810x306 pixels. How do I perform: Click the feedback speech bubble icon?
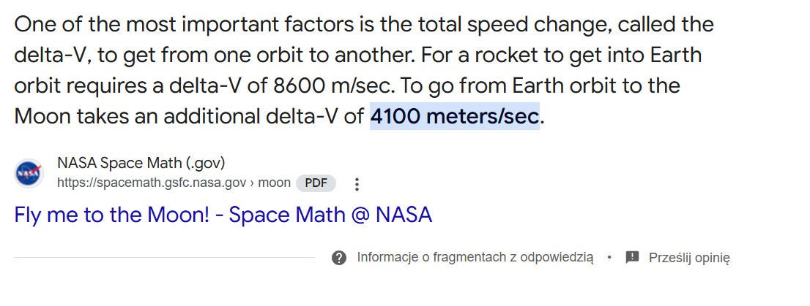coord(633,257)
